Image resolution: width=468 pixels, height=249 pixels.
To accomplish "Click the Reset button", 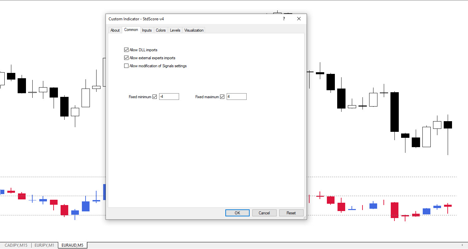I will [x=291, y=213].
